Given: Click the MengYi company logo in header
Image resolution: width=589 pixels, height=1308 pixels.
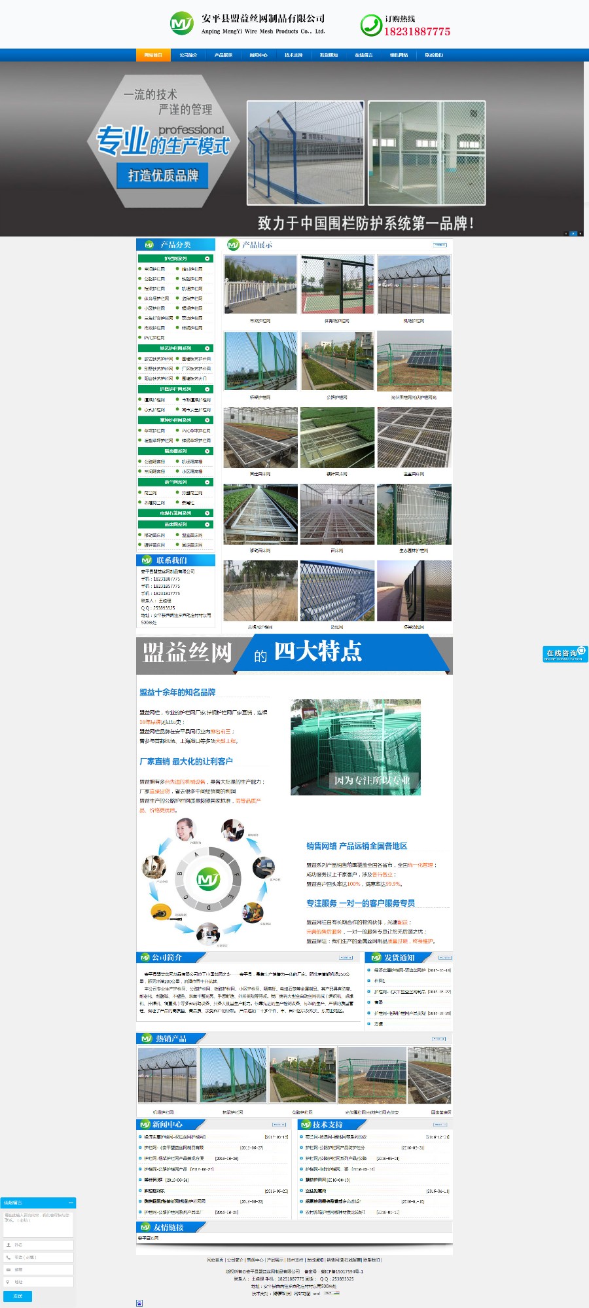Looking at the screenshot, I should pos(181,24).
